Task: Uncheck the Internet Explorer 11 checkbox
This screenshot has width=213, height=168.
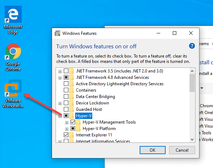Action: click(66, 135)
